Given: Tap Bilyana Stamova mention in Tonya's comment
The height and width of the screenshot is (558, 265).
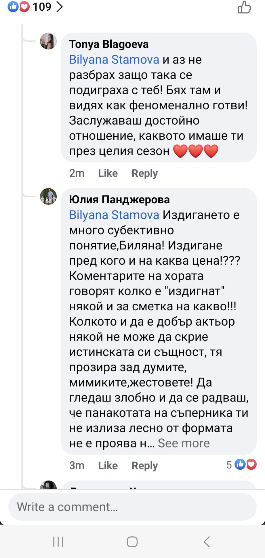Looking at the screenshot, I should 114,60.
